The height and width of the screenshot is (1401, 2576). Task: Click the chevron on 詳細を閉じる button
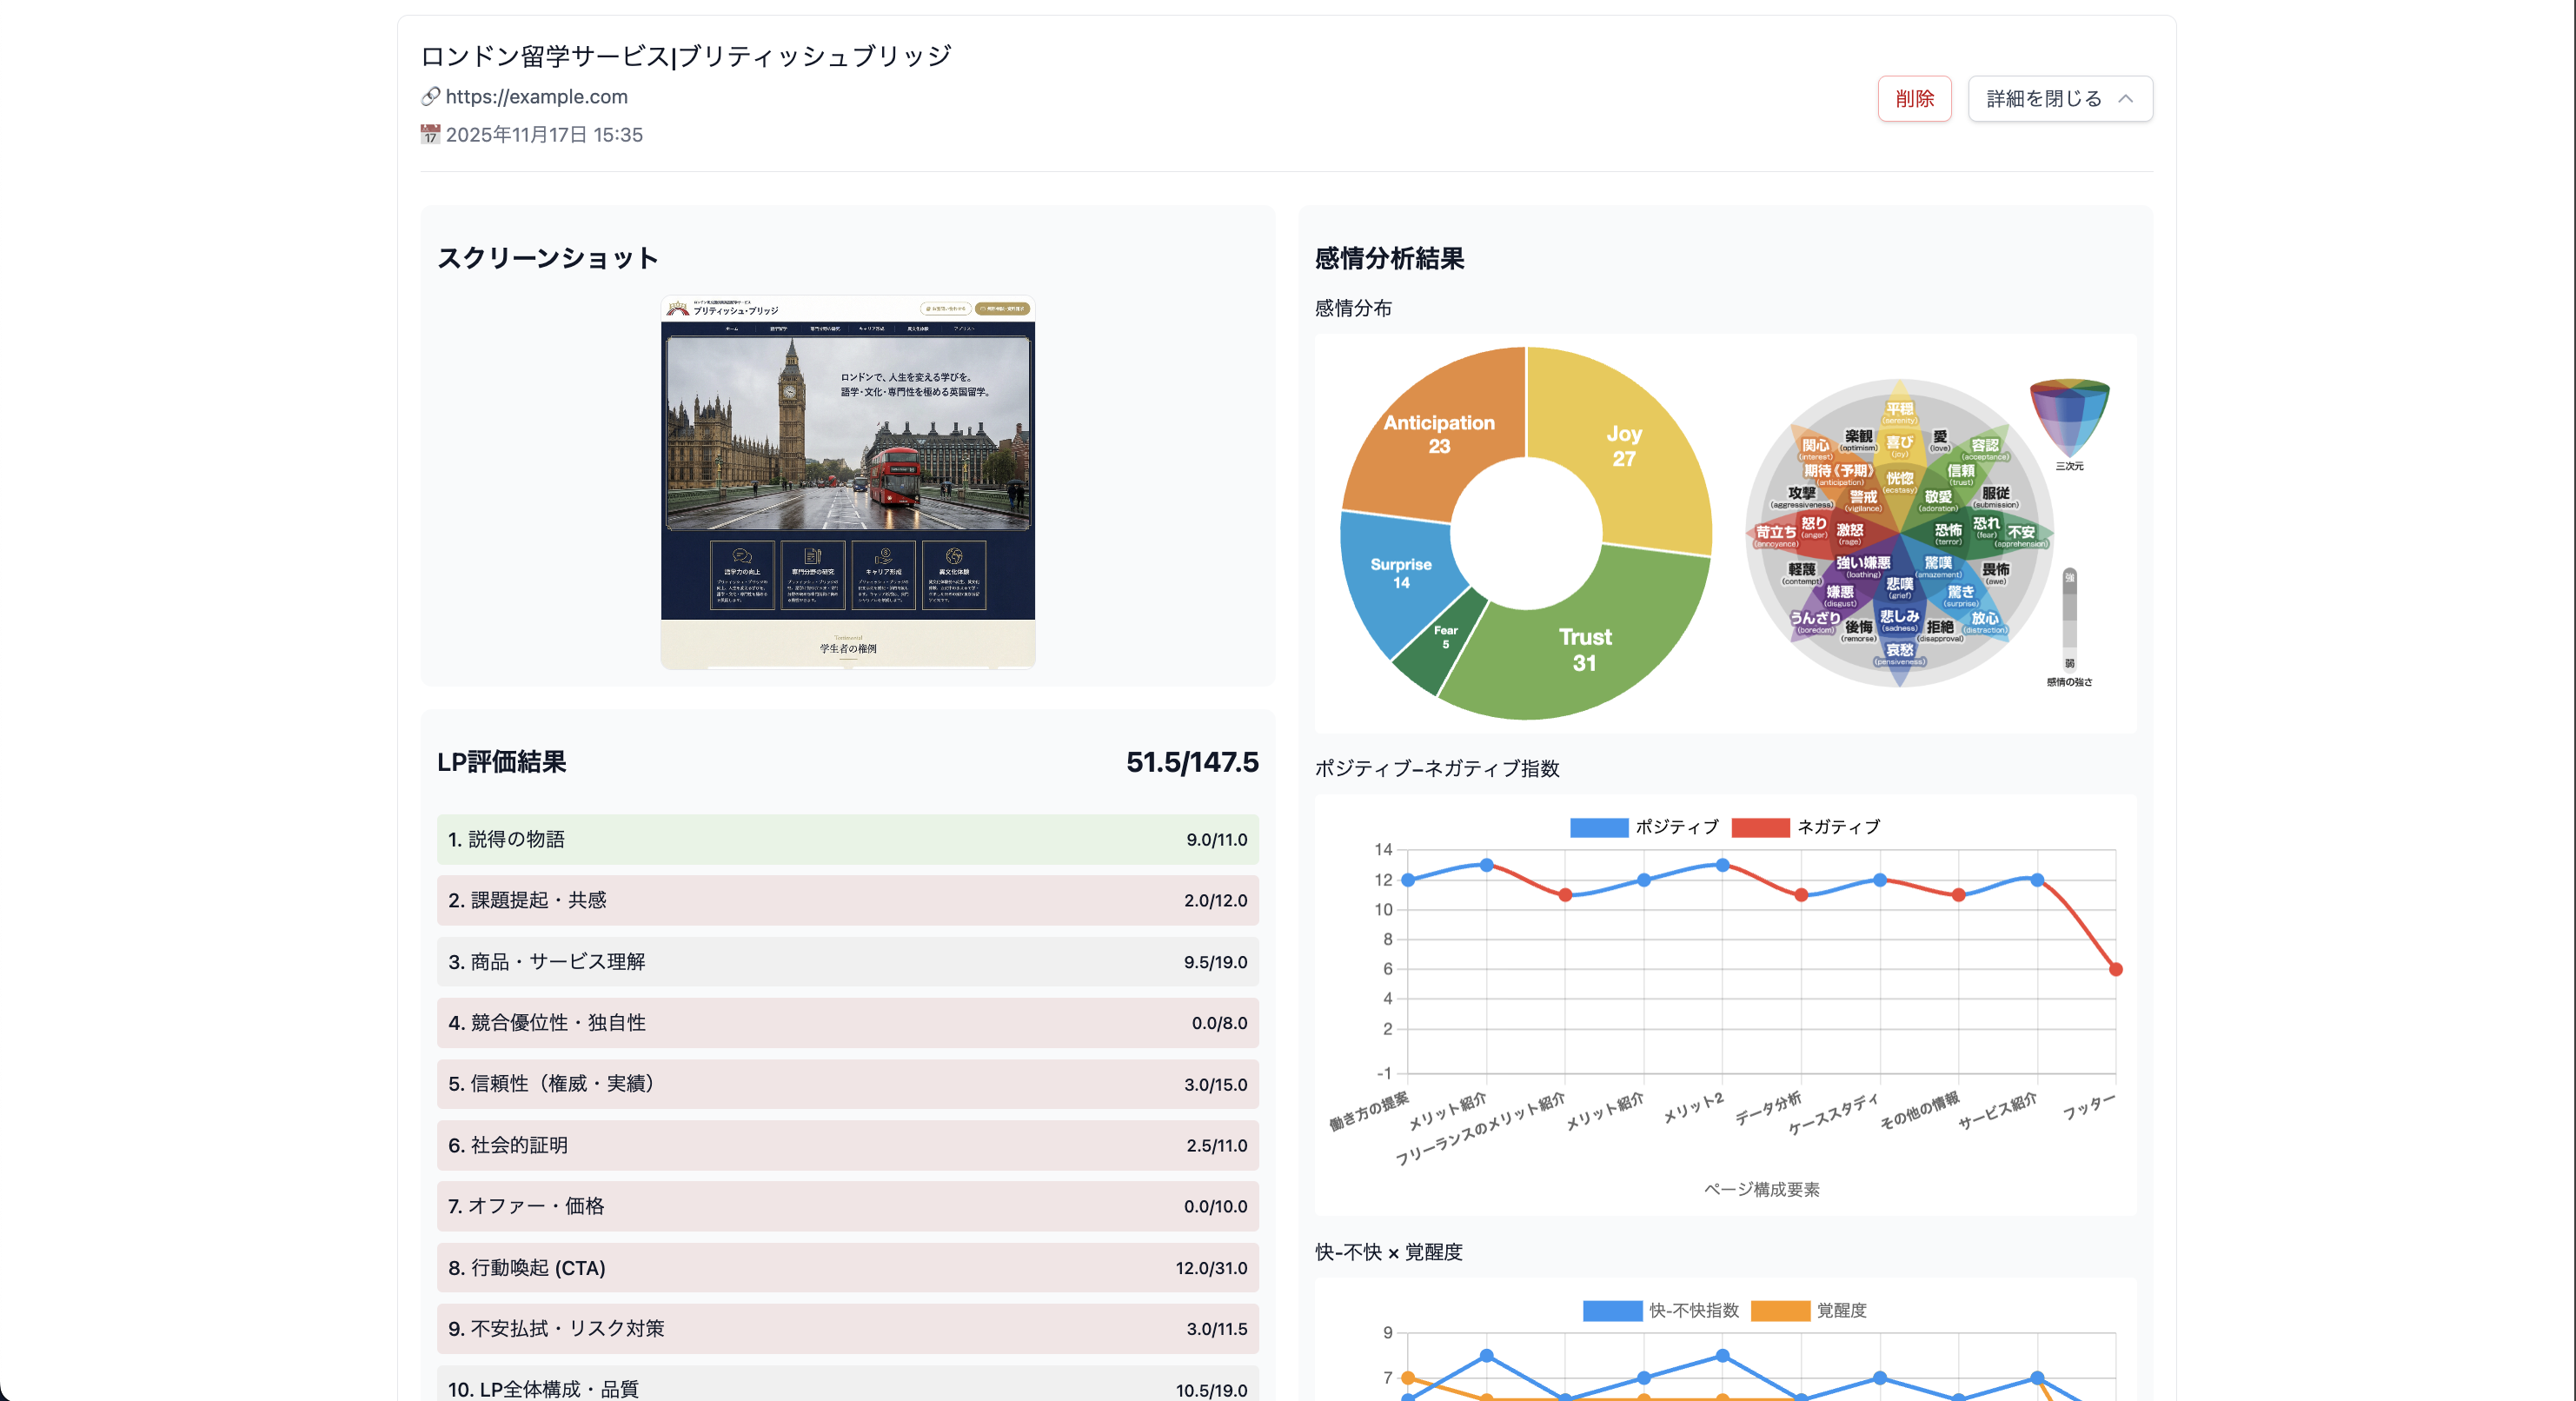pyautogui.click(x=2126, y=98)
